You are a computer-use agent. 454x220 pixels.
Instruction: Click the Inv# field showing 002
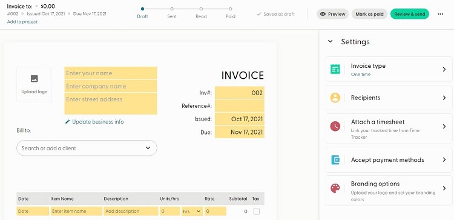point(240,93)
